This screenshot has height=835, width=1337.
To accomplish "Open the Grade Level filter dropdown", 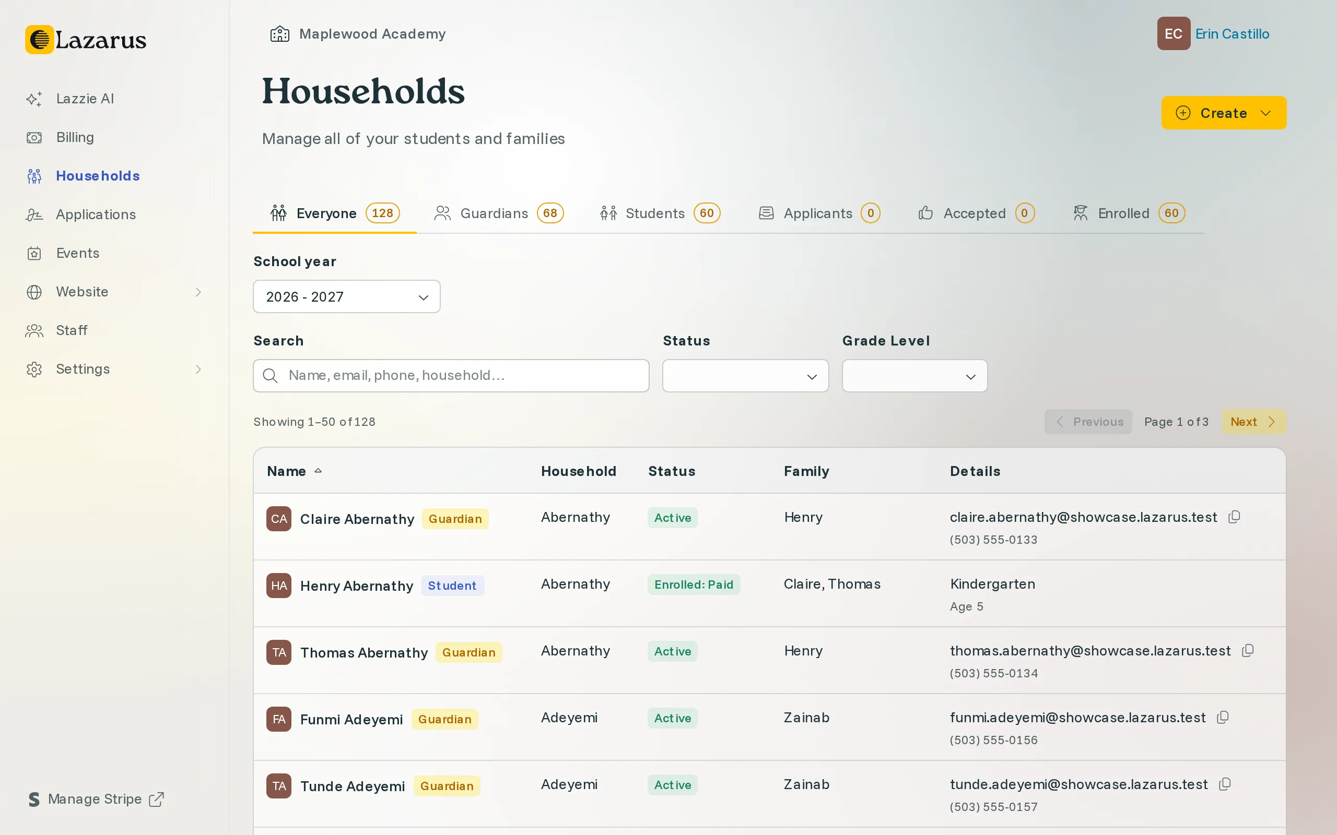I will 914,376.
